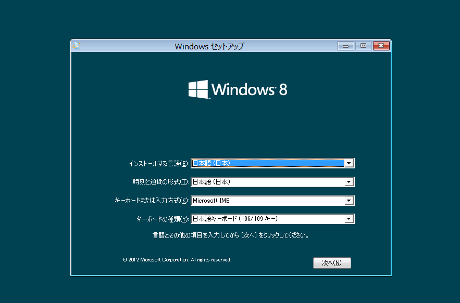This screenshot has width=460, height=303.
Task: Click the Windows Setup icon in title bar
Action: point(77,46)
